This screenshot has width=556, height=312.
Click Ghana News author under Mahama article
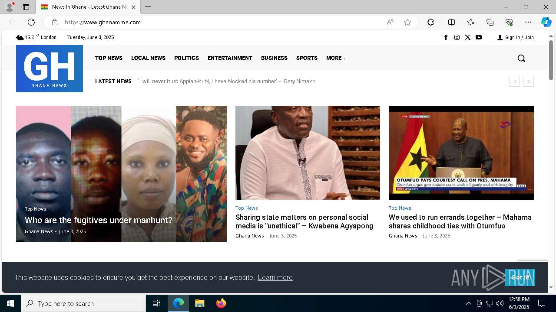click(403, 236)
